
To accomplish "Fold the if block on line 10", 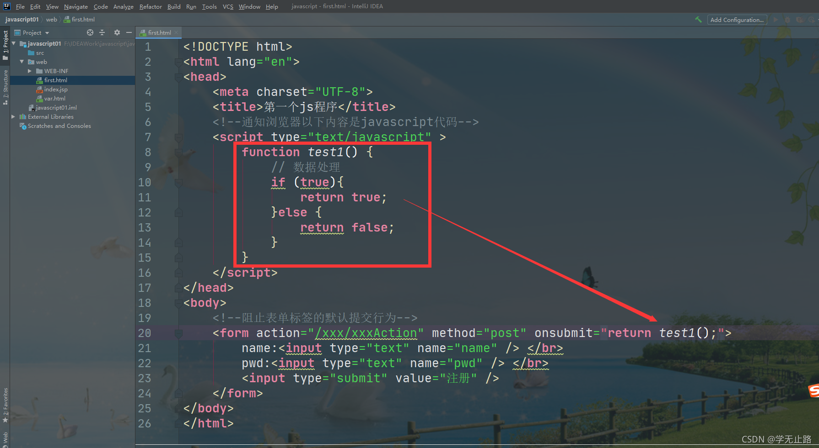I will 178,183.
